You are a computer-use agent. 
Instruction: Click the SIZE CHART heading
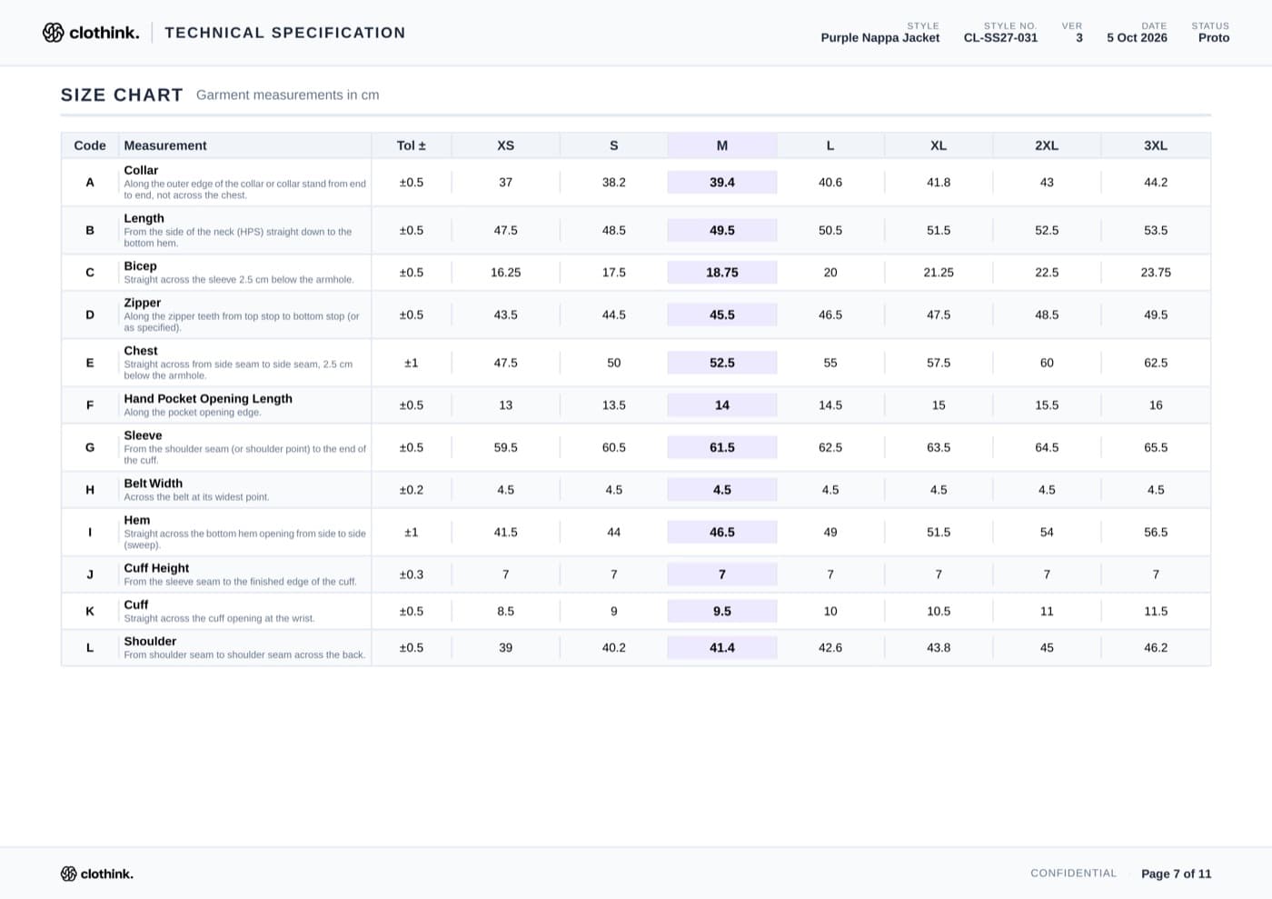(122, 95)
